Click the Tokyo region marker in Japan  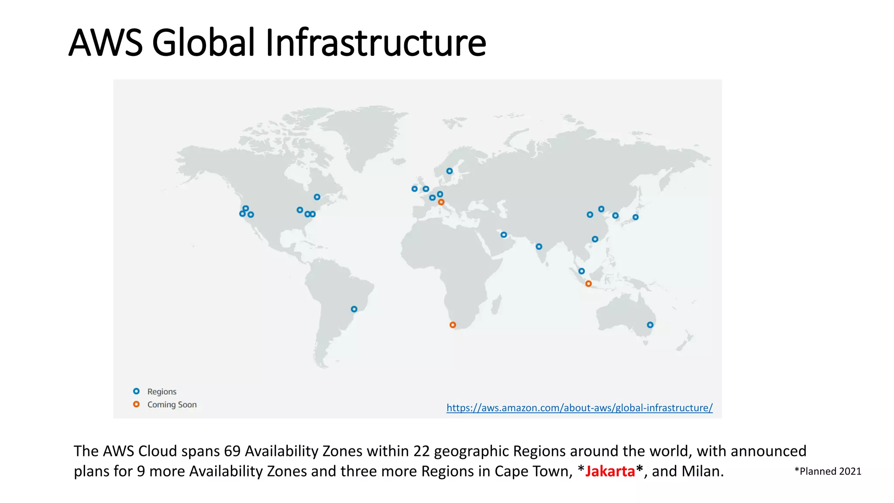tap(636, 217)
